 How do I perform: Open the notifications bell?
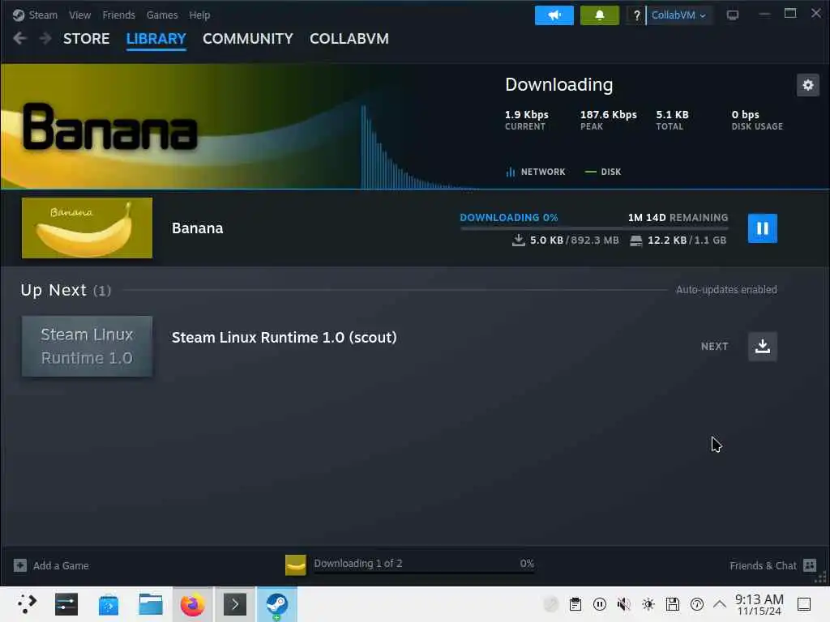[x=600, y=15]
